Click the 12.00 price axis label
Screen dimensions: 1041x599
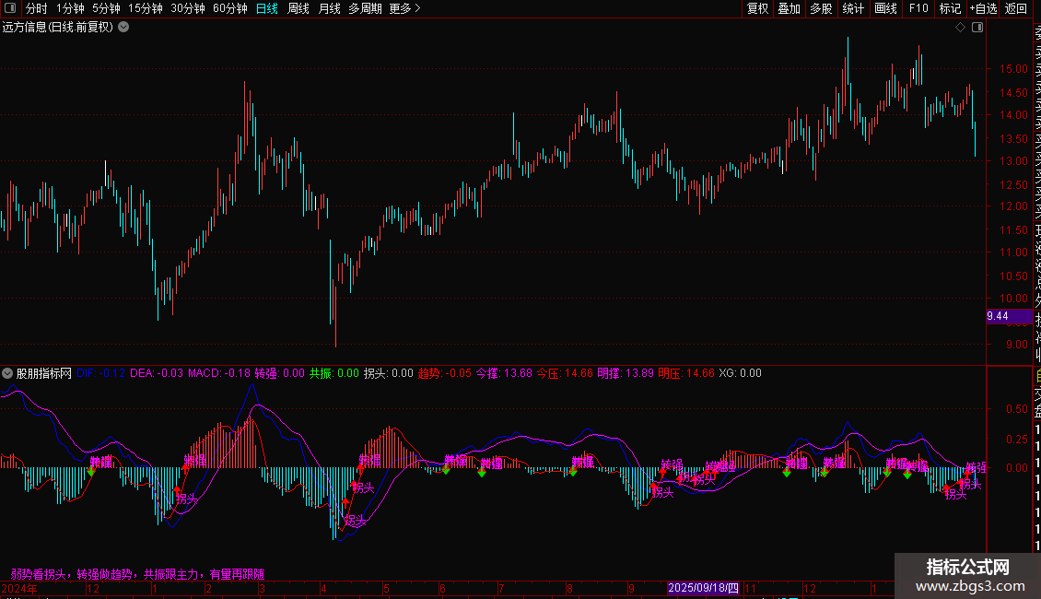click(1013, 206)
